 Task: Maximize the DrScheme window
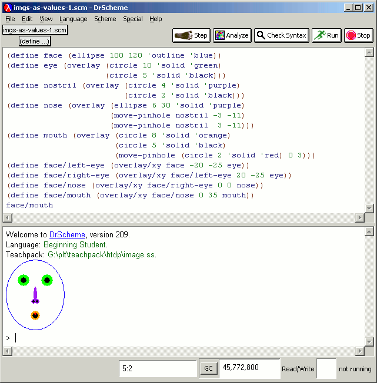[358, 8]
